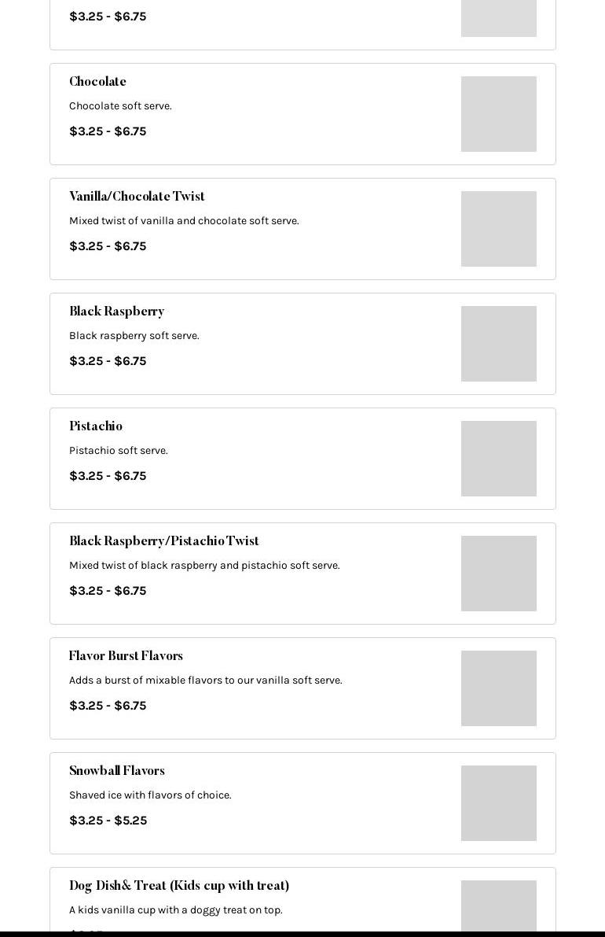Image resolution: width=605 pixels, height=937 pixels.
Task: Click the Chocolate item image placeholder
Action: point(499,114)
